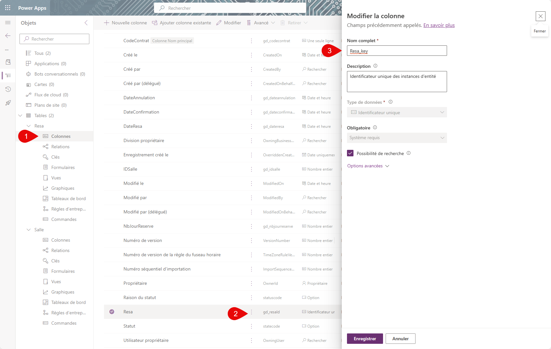Open the rocket Pipelines icon in left rail
The width and height of the screenshot is (551, 349).
8,103
